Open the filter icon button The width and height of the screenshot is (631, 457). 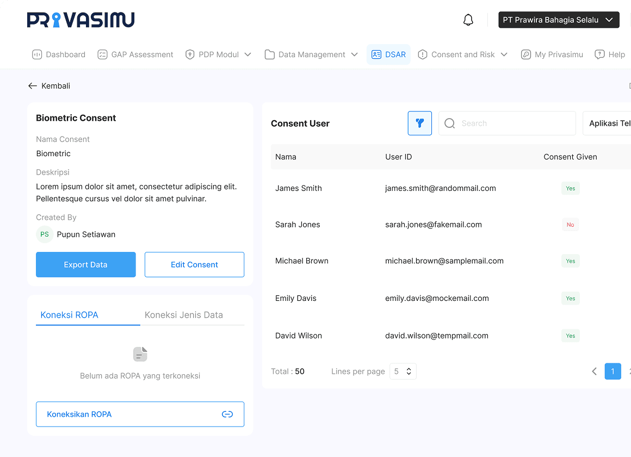click(x=420, y=123)
